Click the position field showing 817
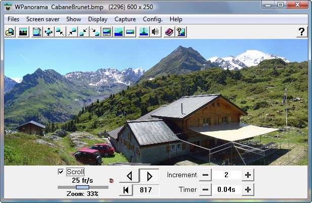Screen dimensions: 312x203 146,190
